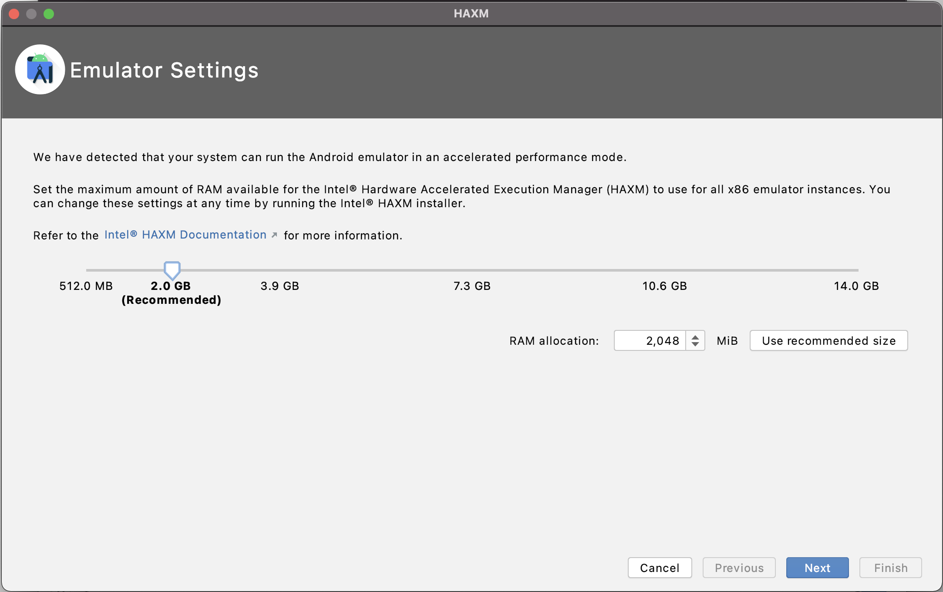943x592 pixels.
Task: Click the Finish button
Action: [x=890, y=568]
